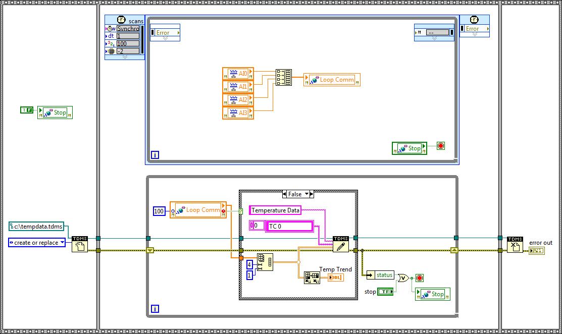Click the clock icon on the scans timed loop
Image resolution: width=562 pixels, height=334 pixels.
(121, 19)
